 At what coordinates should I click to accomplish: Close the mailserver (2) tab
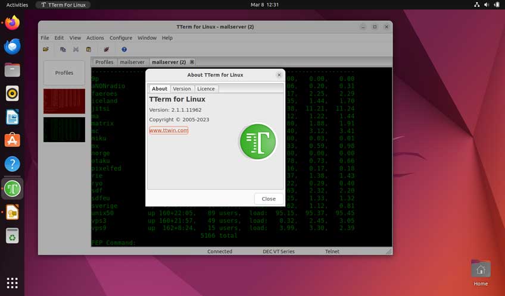point(192,62)
